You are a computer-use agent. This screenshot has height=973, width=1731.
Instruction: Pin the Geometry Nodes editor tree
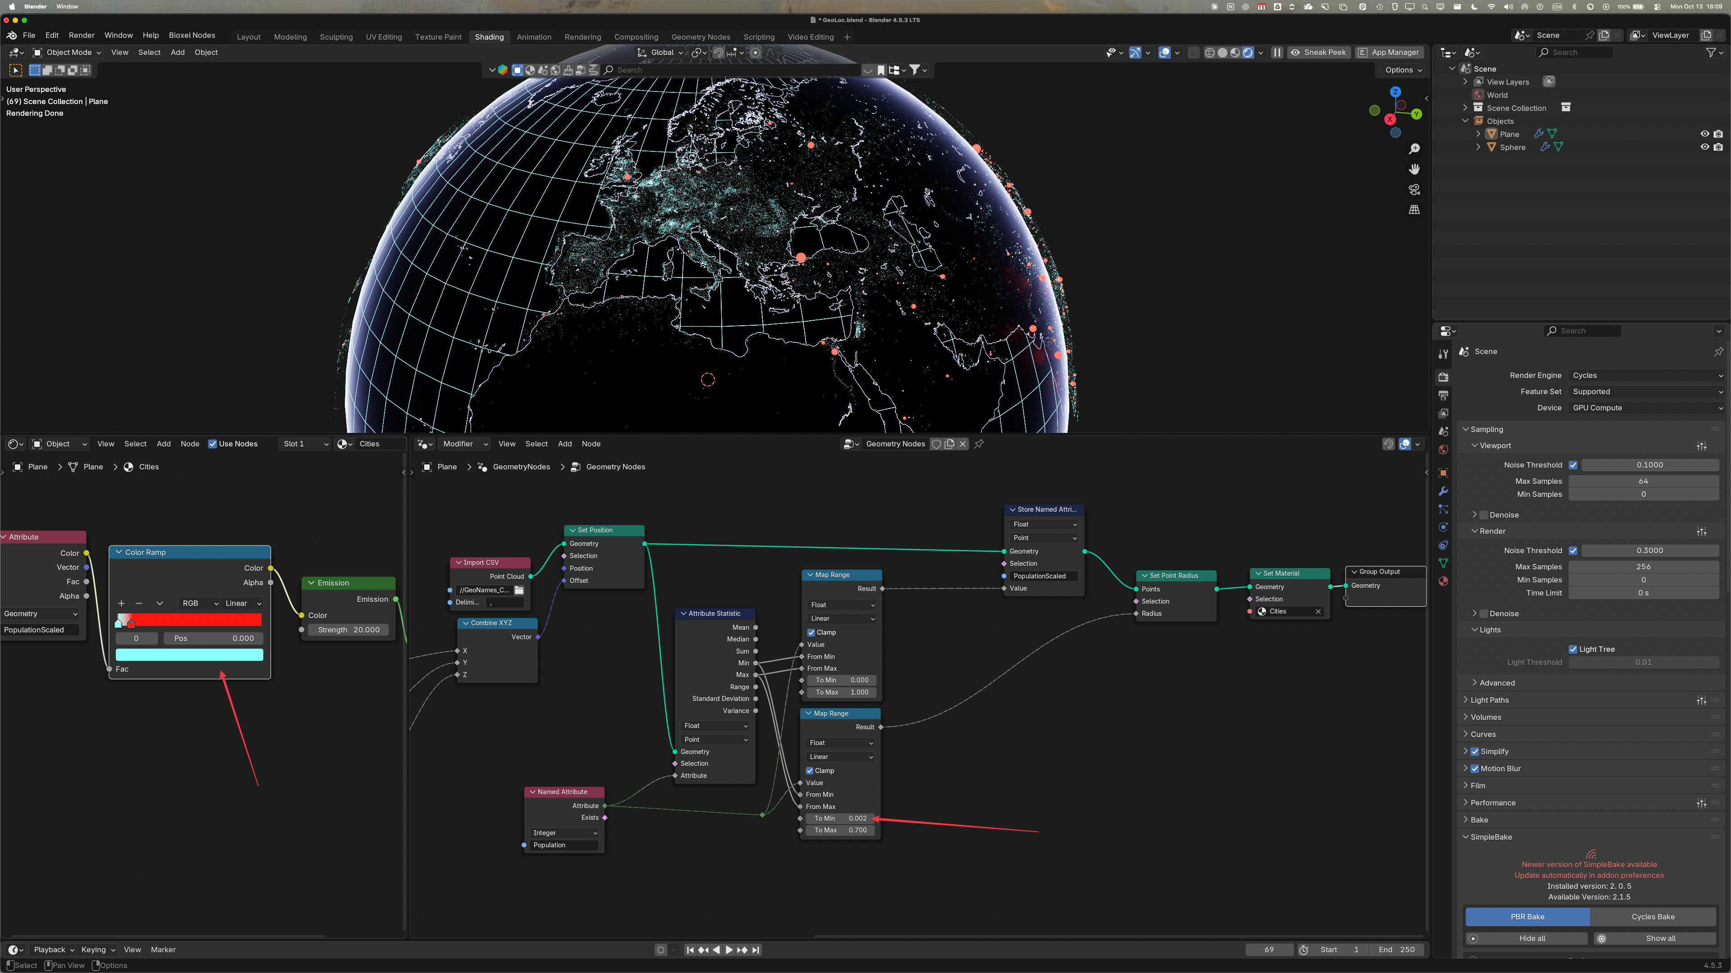979,444
